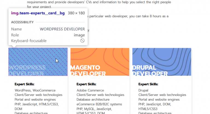Click 'WordPress, WooCommerce' skill text

click(x=35, y=90)
